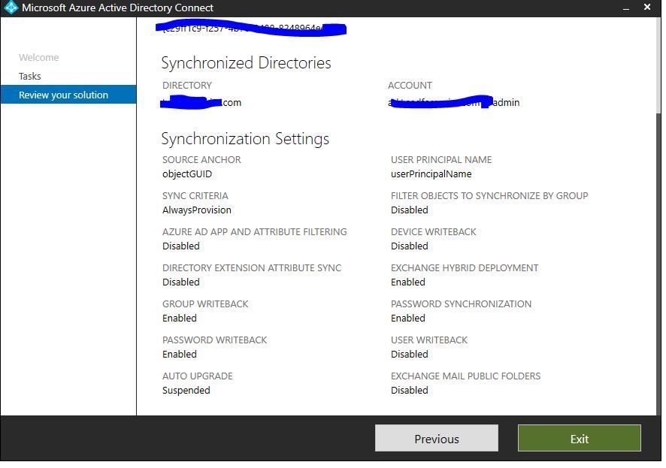666x468 pixels.
Task: Click Disabled under Device Writeback
Action: click(410, 246)
